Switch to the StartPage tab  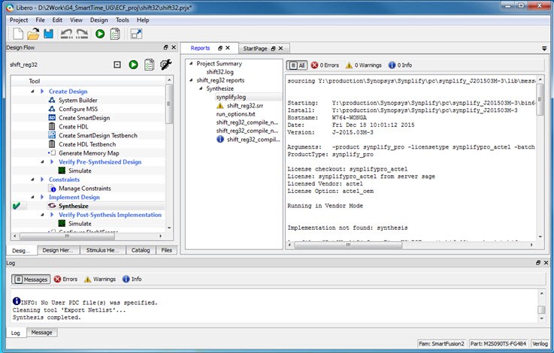[x=255, y=48]
